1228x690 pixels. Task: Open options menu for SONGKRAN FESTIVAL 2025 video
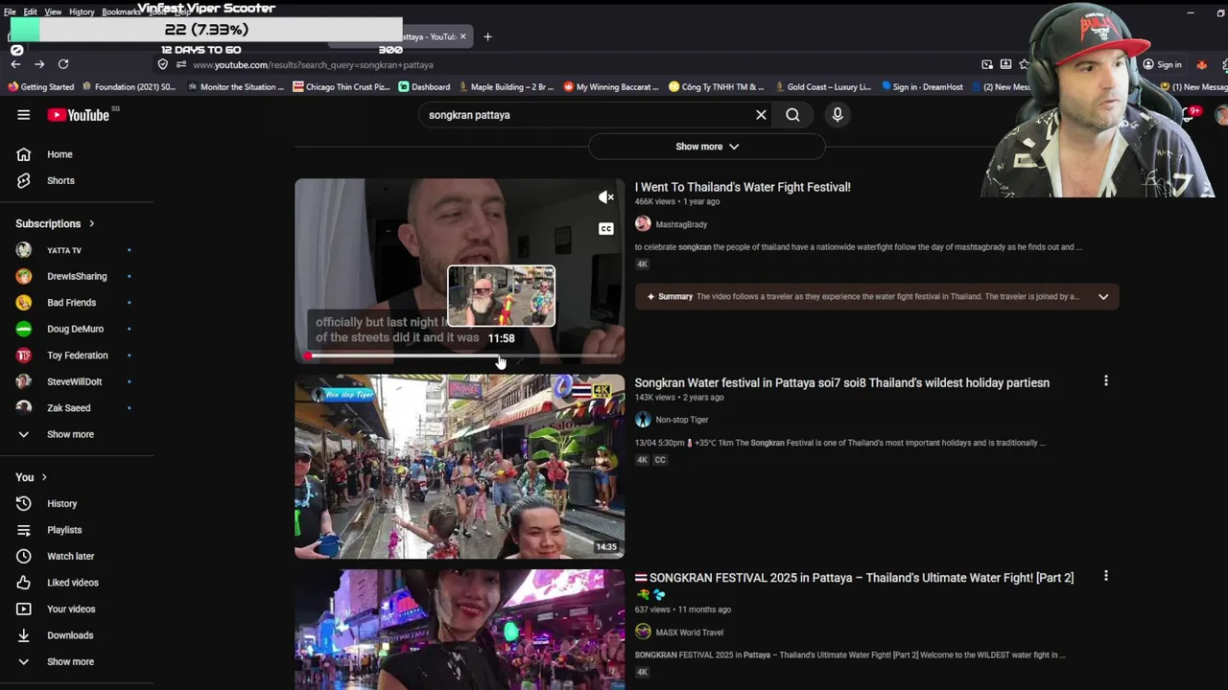(x=1106, y=577)
